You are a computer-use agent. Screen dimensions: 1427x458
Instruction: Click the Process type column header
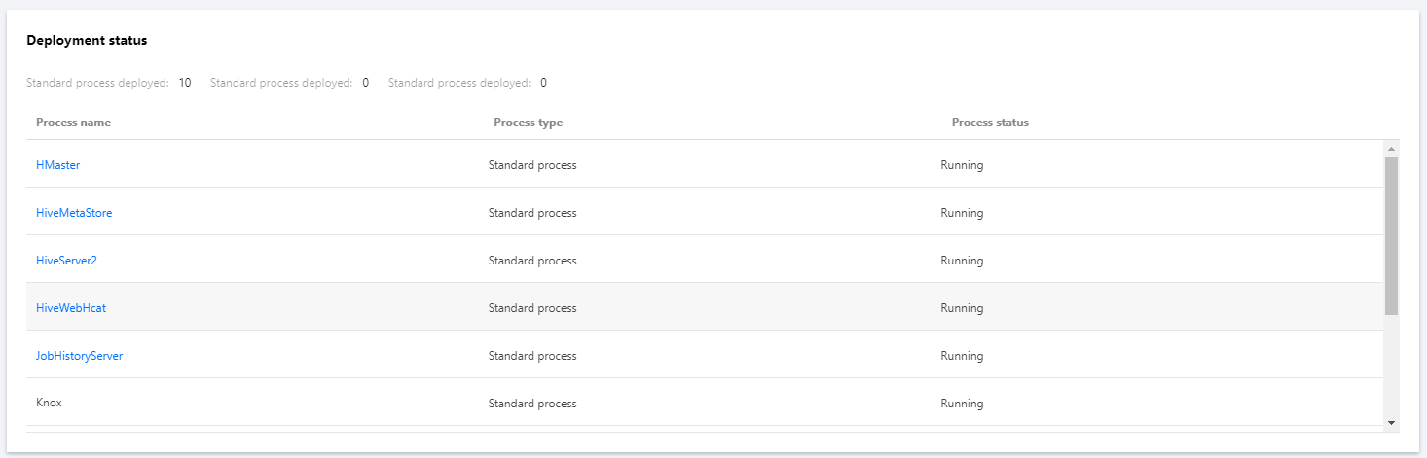(x=528, y=123)
